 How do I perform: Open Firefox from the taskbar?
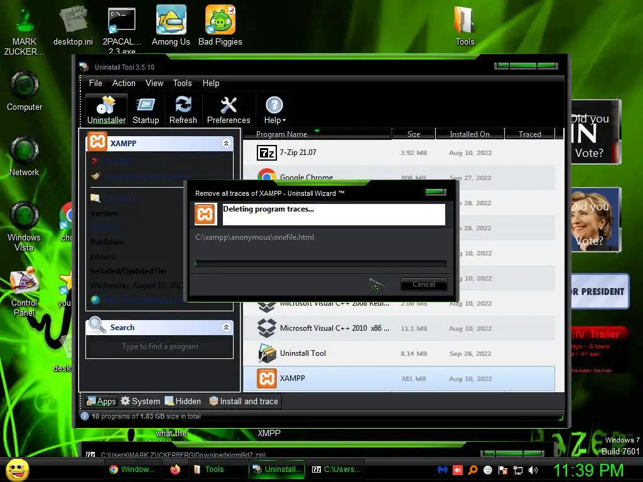(x=175, y=469)
